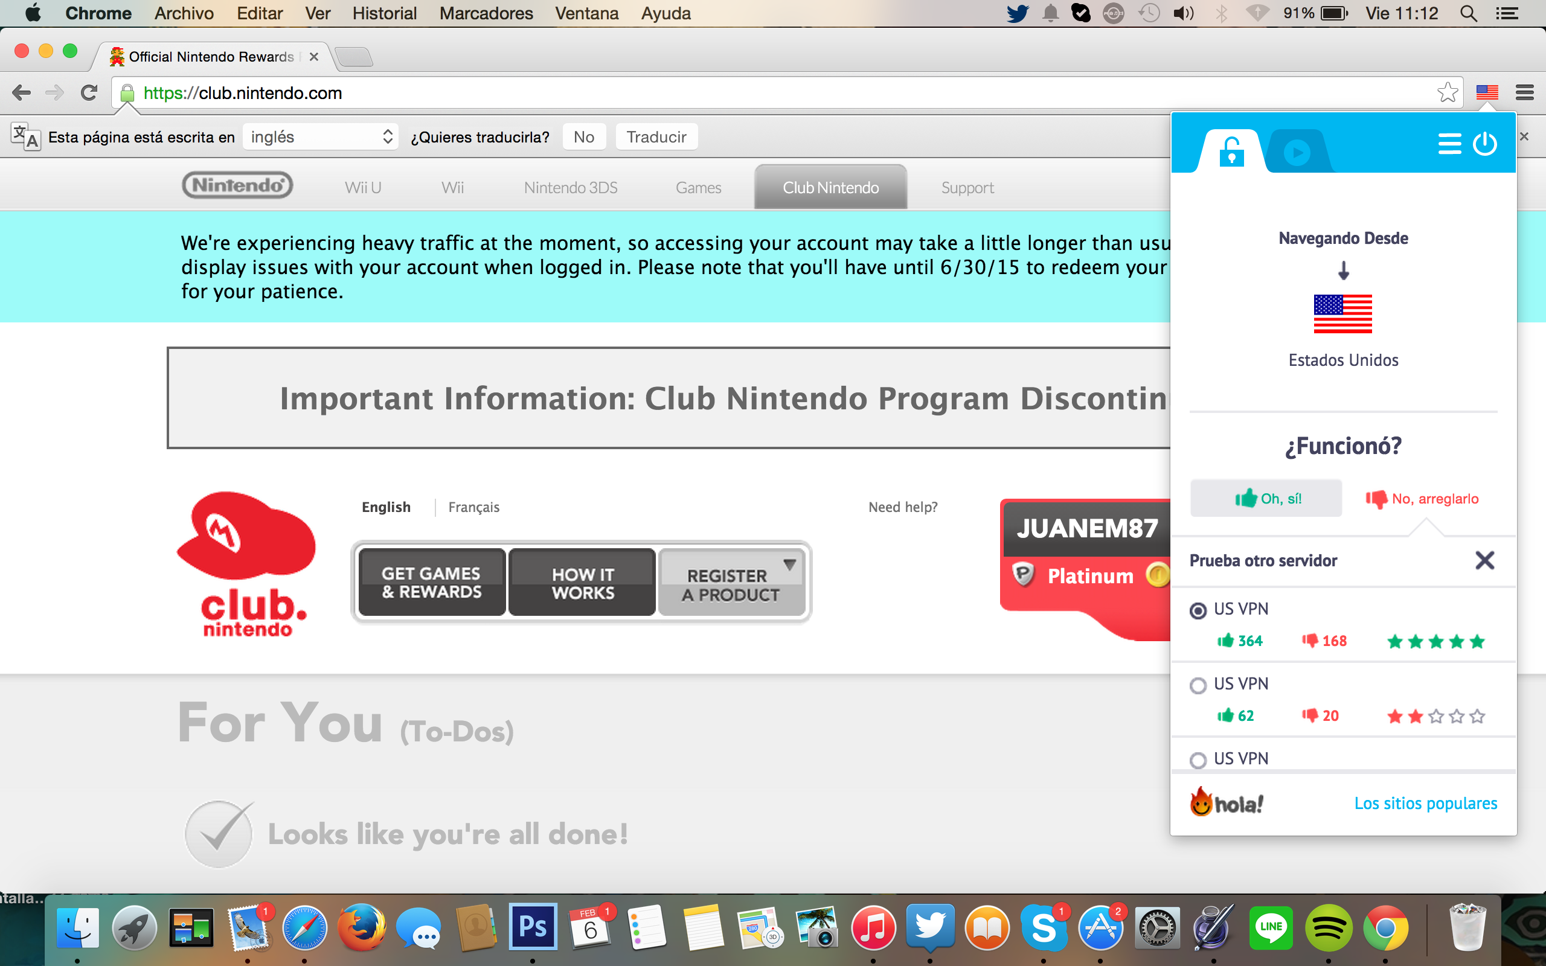Viewport: 1546px width, 966px height.
Task: Select the second US VPN with 62 likes
Action: (x=1198, y=685)
